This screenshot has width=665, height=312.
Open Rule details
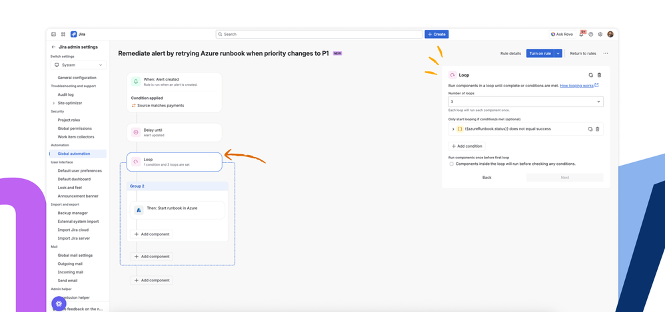(510, 53)
